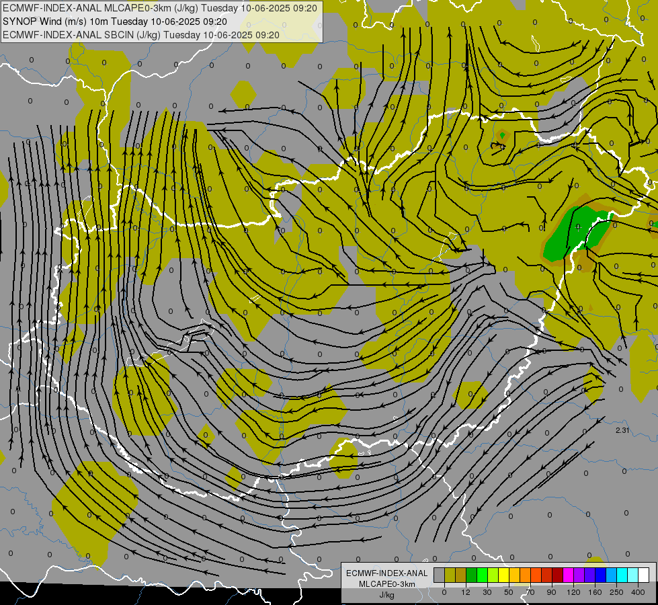The height and width of the screenshot is (605, 658).
Task: Click the MLCAPE0-3km title line in the header box
Action: pos(160,8)
